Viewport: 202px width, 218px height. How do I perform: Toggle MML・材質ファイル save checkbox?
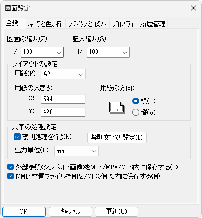11,176
